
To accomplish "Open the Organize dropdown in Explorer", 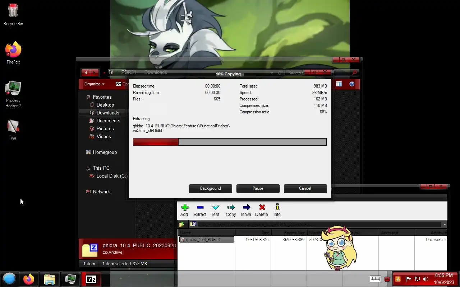I will click(94, 84).
